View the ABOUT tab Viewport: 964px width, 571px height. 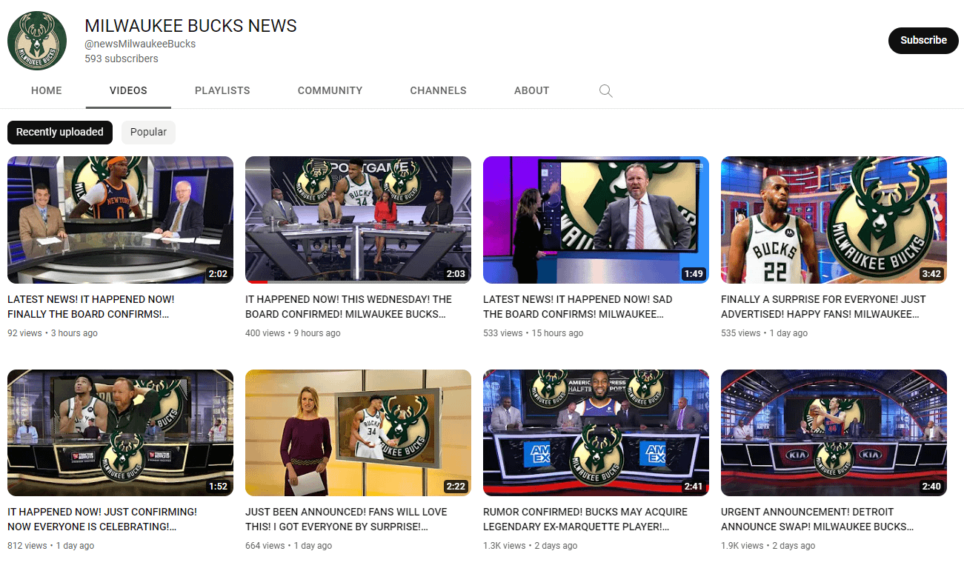(531, 90)
